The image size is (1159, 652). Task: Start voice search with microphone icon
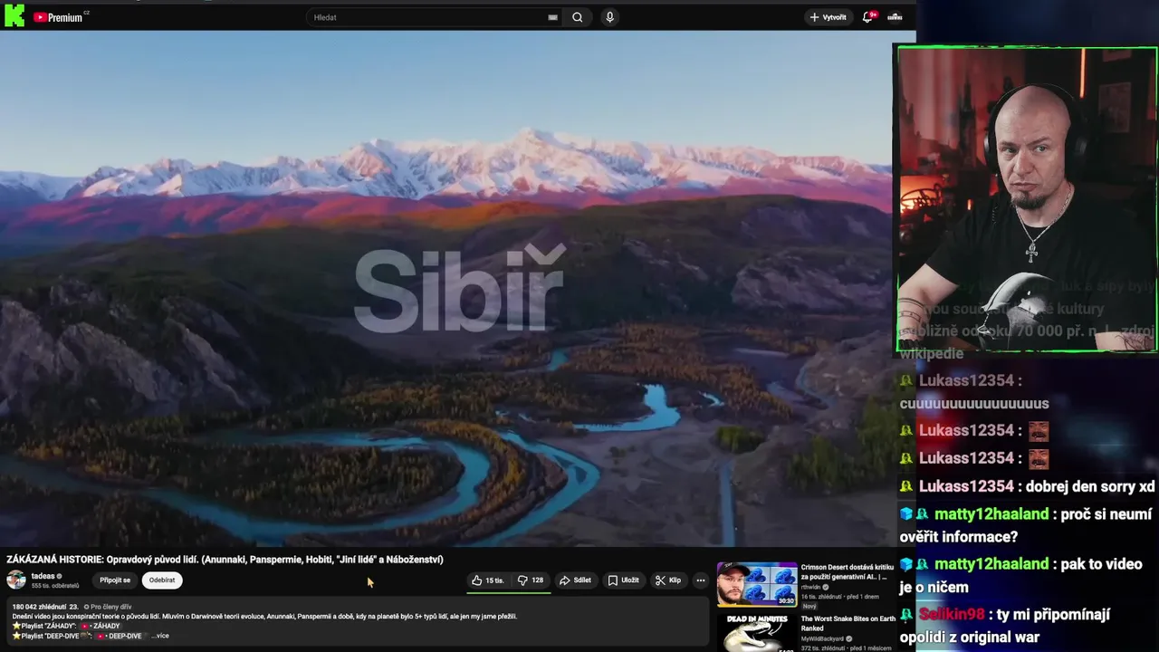pos(609,17)
